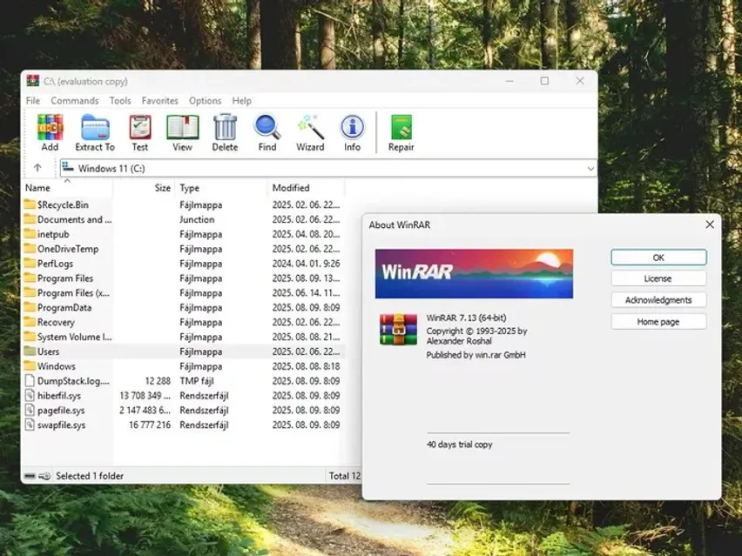The height and width of the screenshot is (556, 742).
Task: Click the Find magnifier icon
Action: 267,128
